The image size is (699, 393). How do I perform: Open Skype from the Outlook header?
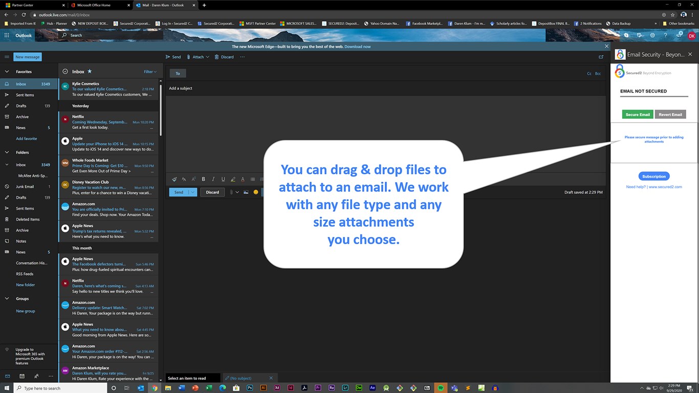[x=626, y=35]
